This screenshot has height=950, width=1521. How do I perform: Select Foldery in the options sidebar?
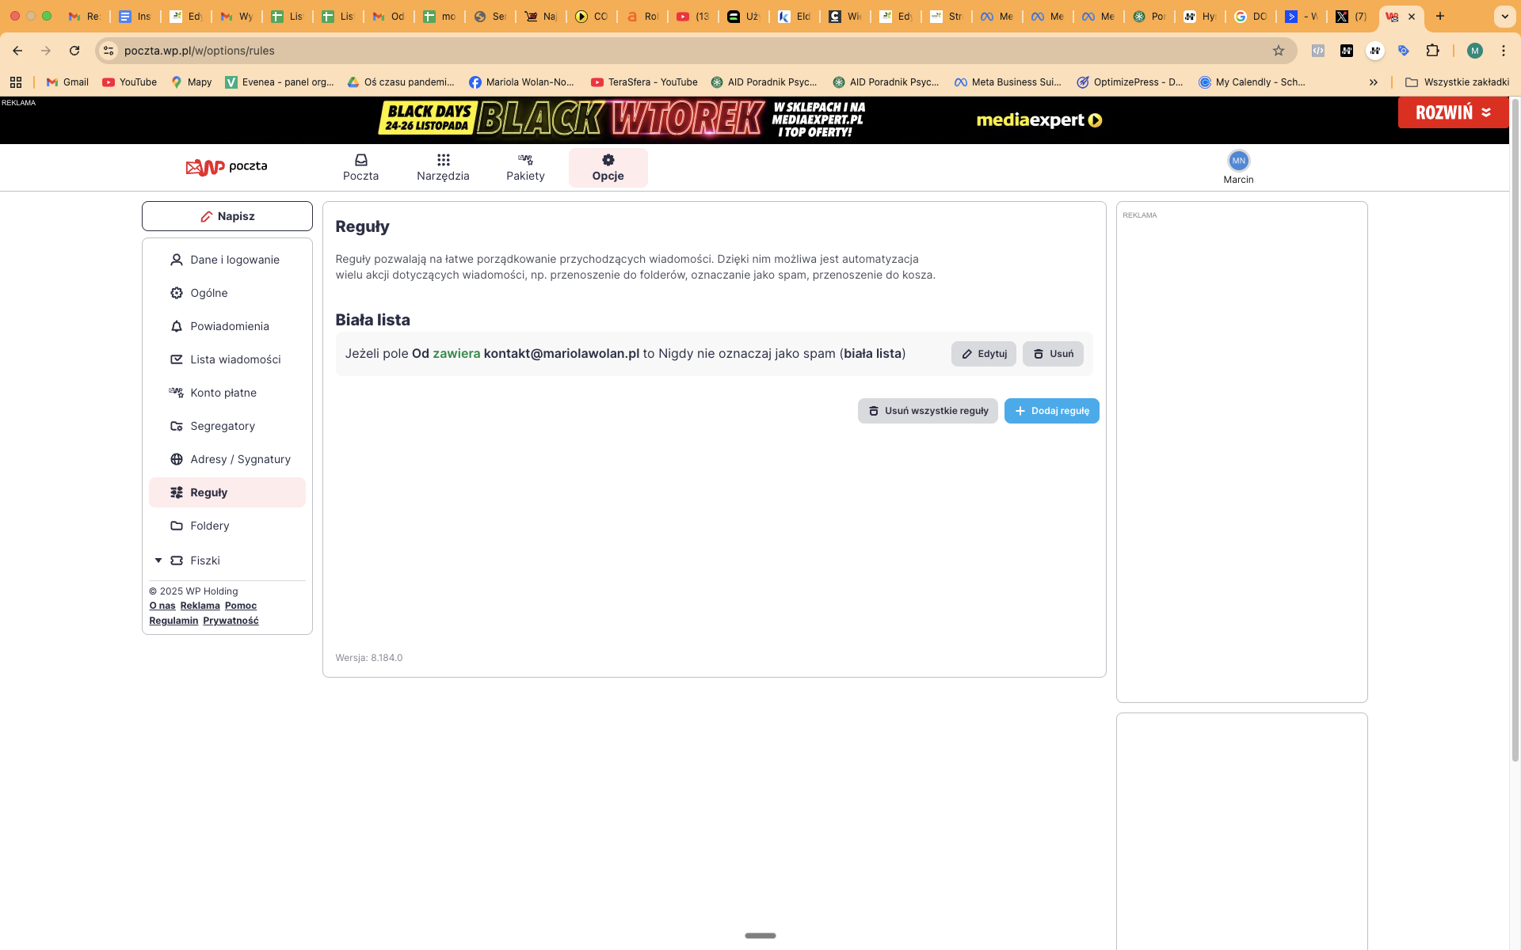(209, 526)
